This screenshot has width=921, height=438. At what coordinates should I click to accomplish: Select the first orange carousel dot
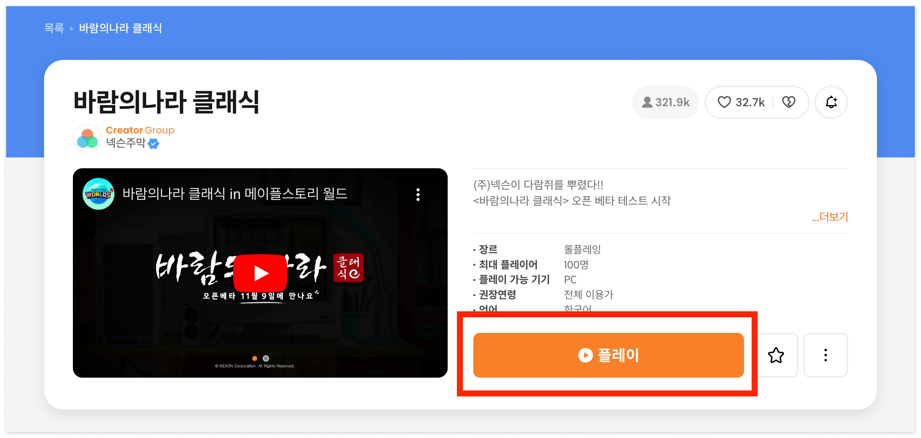coord(255,358)
